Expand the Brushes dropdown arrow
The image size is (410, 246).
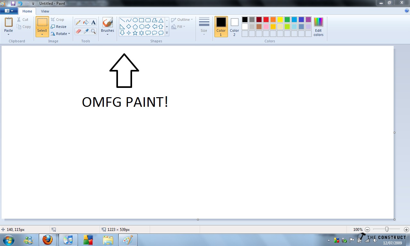(x=107, y=35)
